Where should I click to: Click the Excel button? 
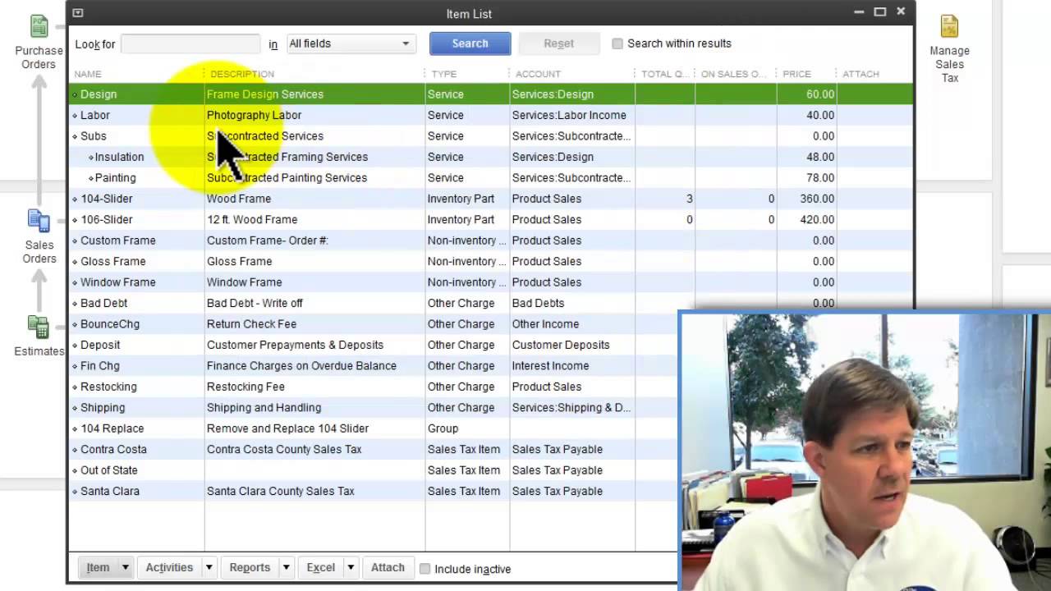(320, 567)
